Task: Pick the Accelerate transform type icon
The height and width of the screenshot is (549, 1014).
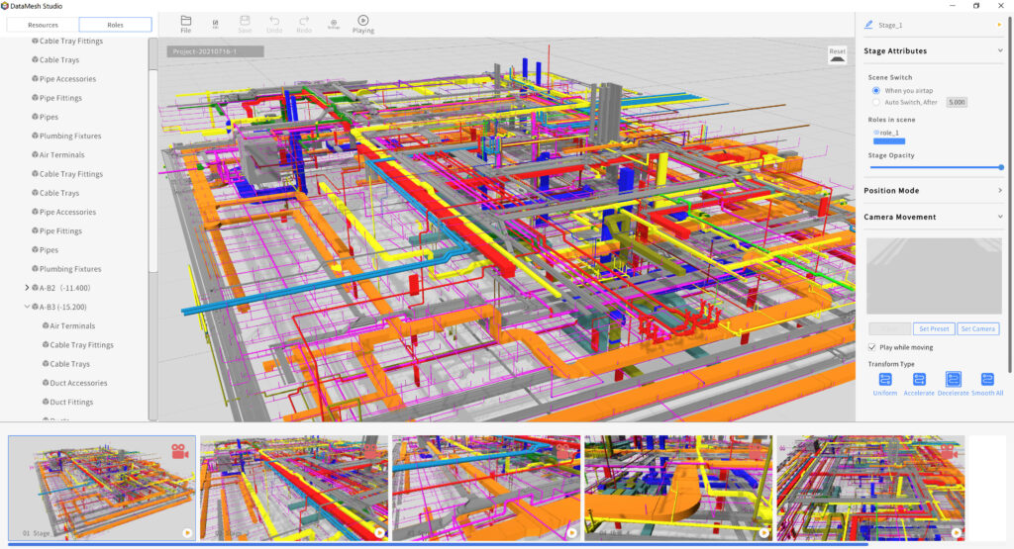Action: (x=919, y=379)
